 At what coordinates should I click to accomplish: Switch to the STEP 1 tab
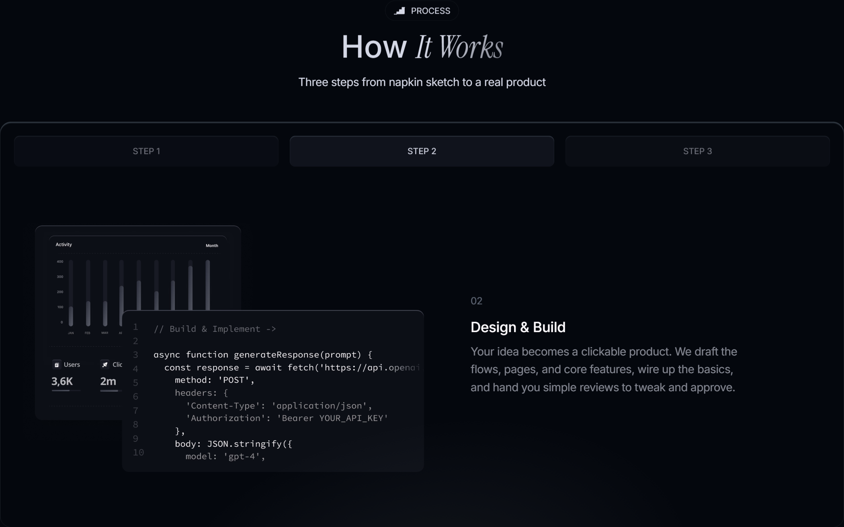point(146,151)
